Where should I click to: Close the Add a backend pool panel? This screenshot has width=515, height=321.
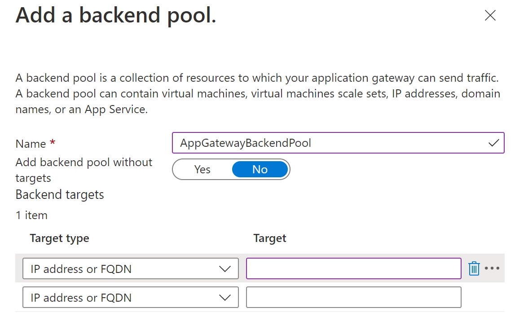(490, 16)
